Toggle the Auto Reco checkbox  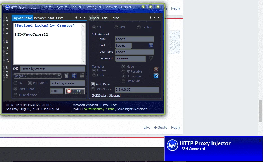93,84
